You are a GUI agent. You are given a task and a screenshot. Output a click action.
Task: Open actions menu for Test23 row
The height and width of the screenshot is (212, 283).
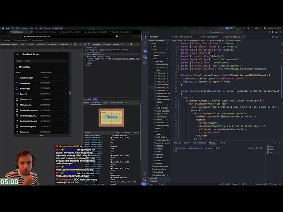tap(65, 94)
